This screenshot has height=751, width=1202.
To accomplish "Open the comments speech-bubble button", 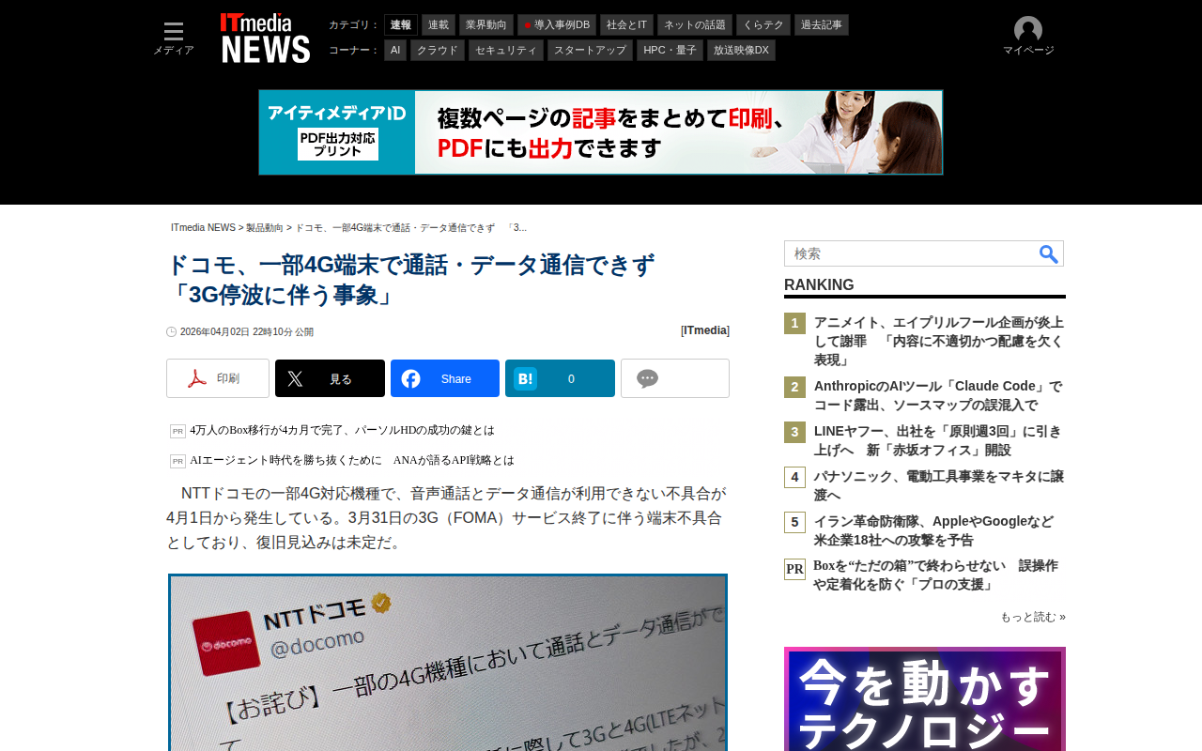I will (x=675, y=378).
